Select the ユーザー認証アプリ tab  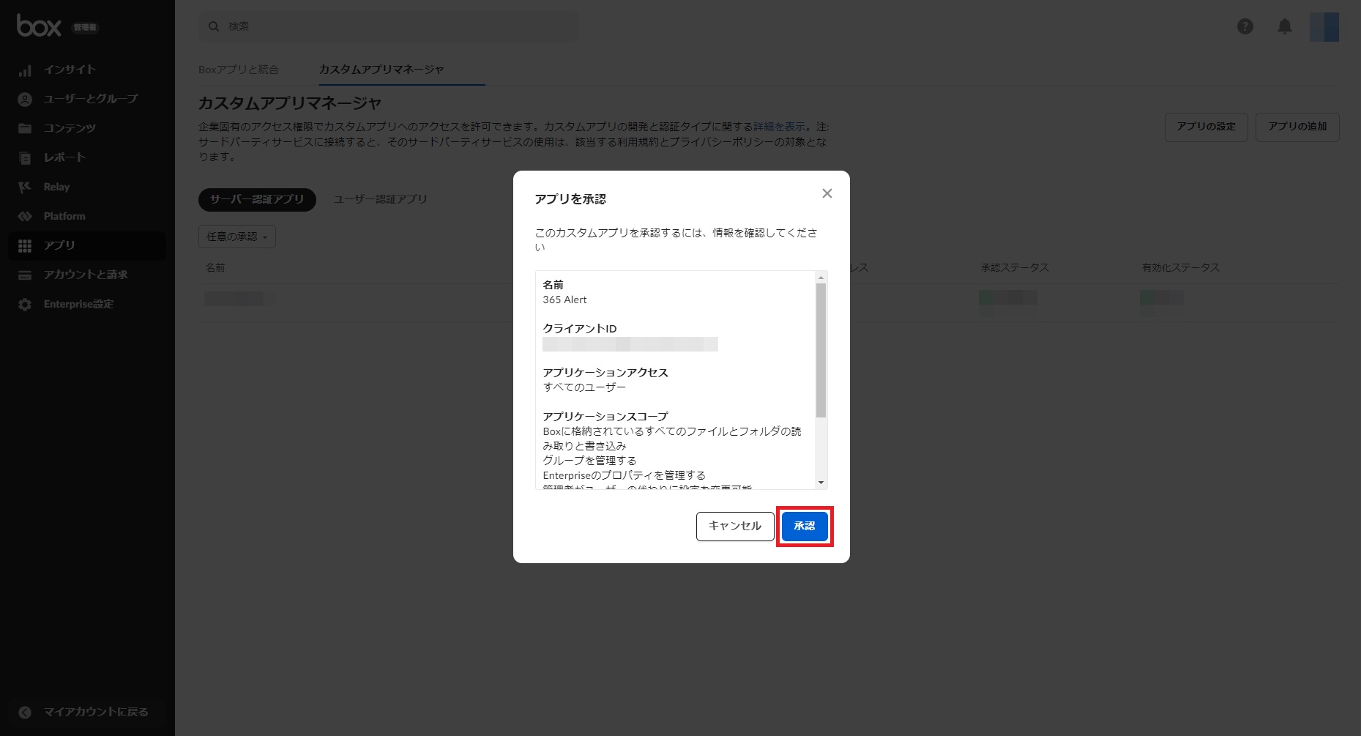[x=380, y=199]
